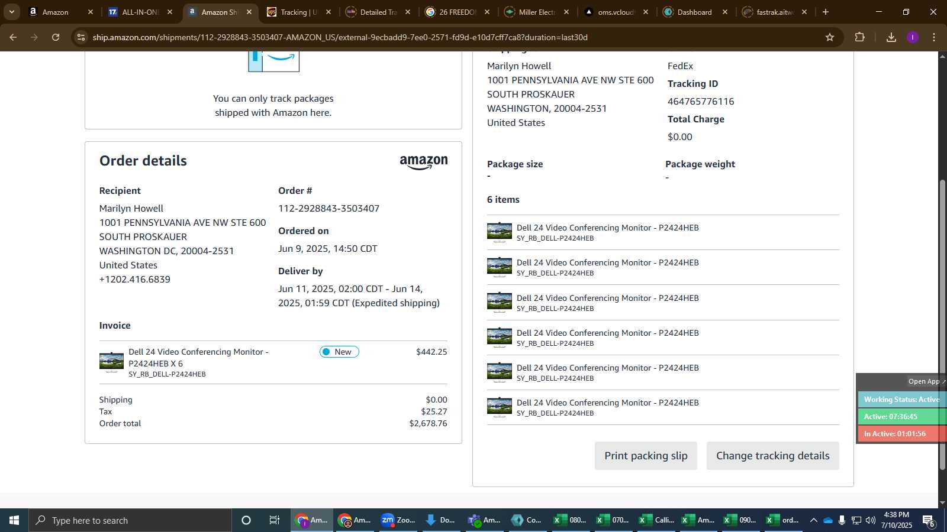Click the first Dell monitor item thumbnail
Viewport: 947px width, 532px height.
(x=500, y=232)
